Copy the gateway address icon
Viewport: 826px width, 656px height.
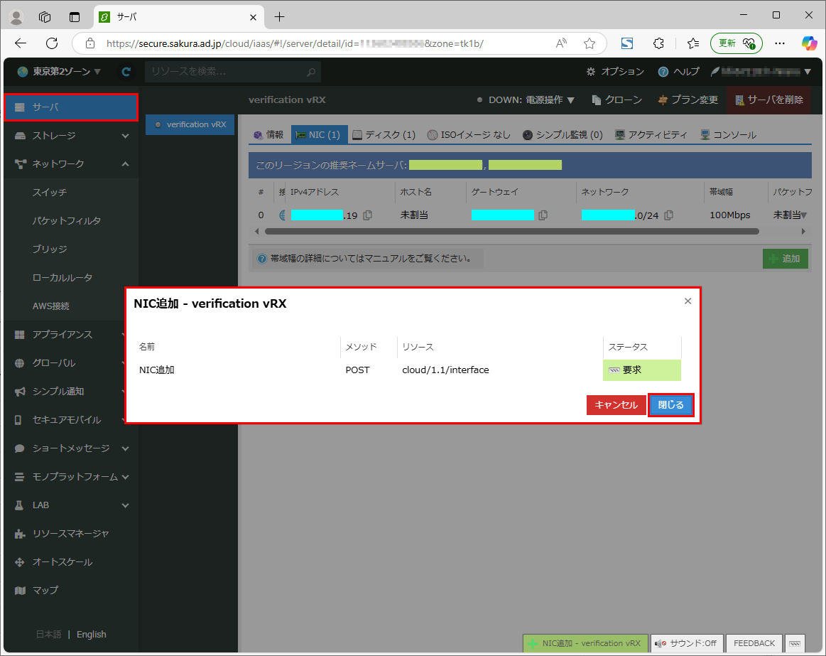tap(543, 215)
